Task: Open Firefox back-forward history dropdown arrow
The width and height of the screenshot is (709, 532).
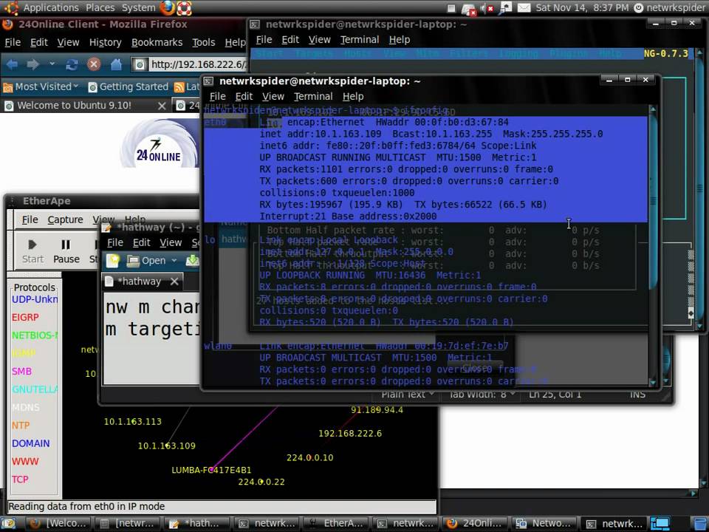Action: 52,64
